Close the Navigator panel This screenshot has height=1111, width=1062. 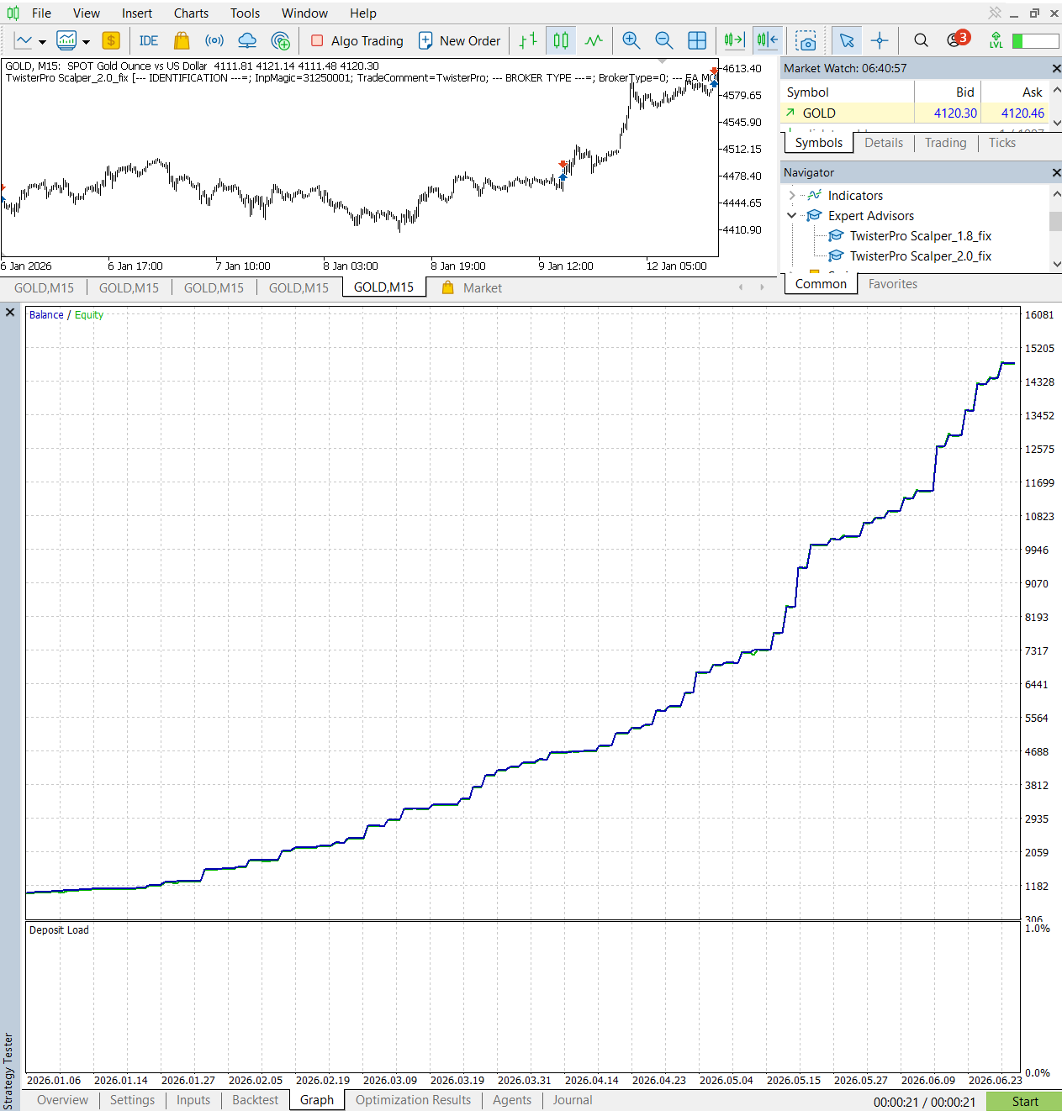point(1056,172)
